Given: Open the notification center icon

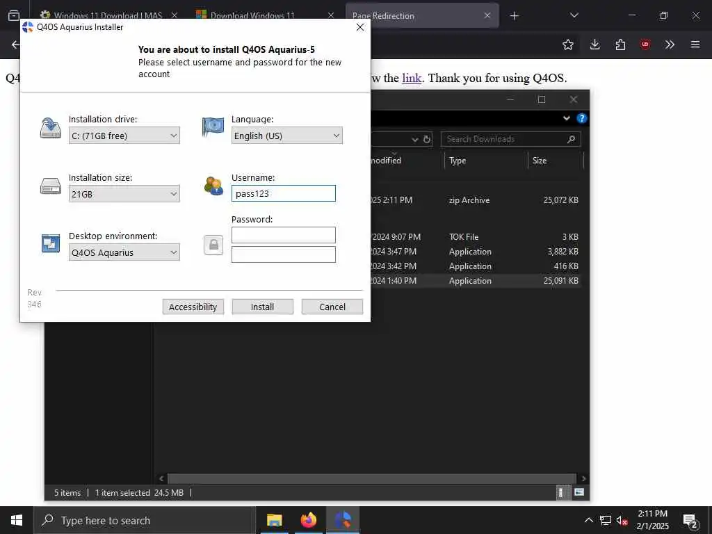Looking at the screenshot, I should [690, 521].
